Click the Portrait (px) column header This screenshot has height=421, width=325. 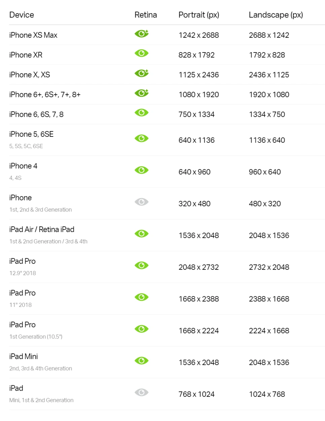pos(199,15)
